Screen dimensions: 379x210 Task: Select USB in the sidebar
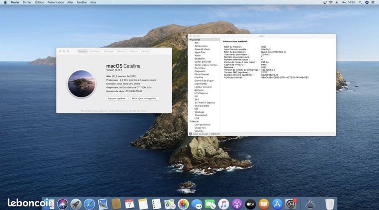coord(197,118)
